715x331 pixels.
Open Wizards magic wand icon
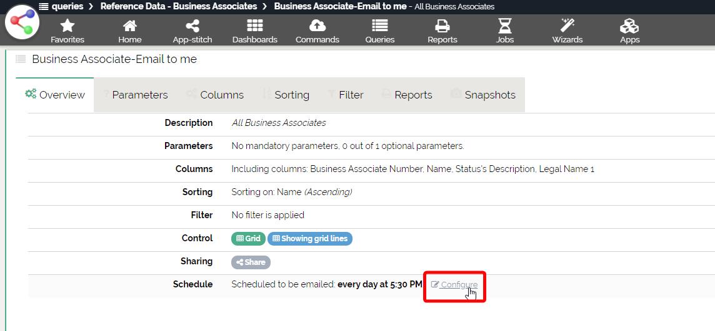click(567, 26)
